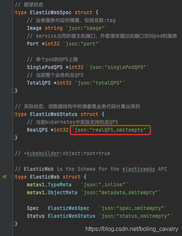Click fold end marker closing ElasticWebSpec struct

pyautogui.click(x=13, y=91)
